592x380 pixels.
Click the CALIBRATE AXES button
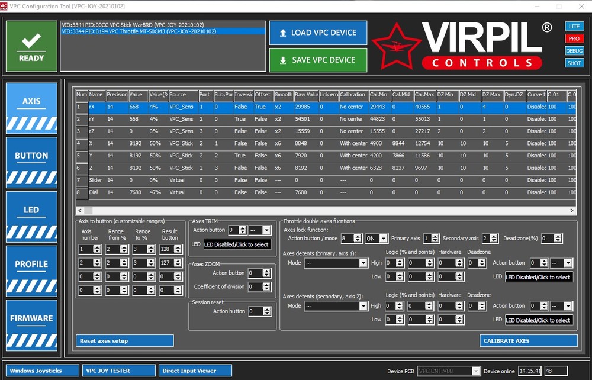click(529, 341)
